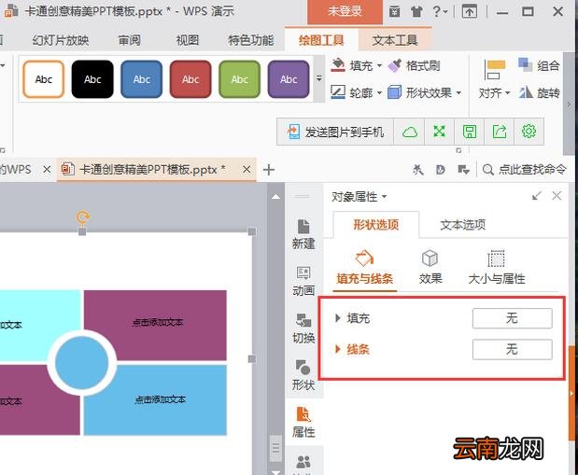Expand the shape style gallery

[x=318, y=78]
